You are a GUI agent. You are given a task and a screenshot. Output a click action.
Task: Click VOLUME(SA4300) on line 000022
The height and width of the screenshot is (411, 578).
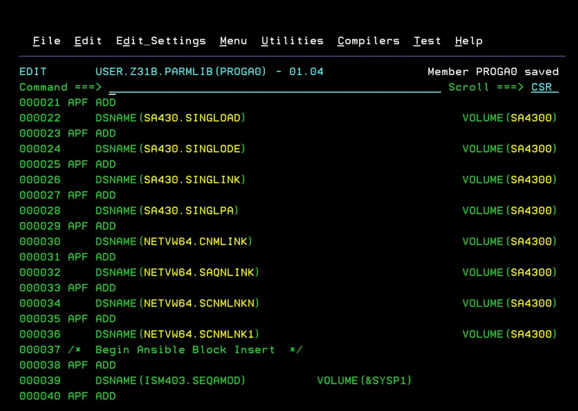click(509, 118)
